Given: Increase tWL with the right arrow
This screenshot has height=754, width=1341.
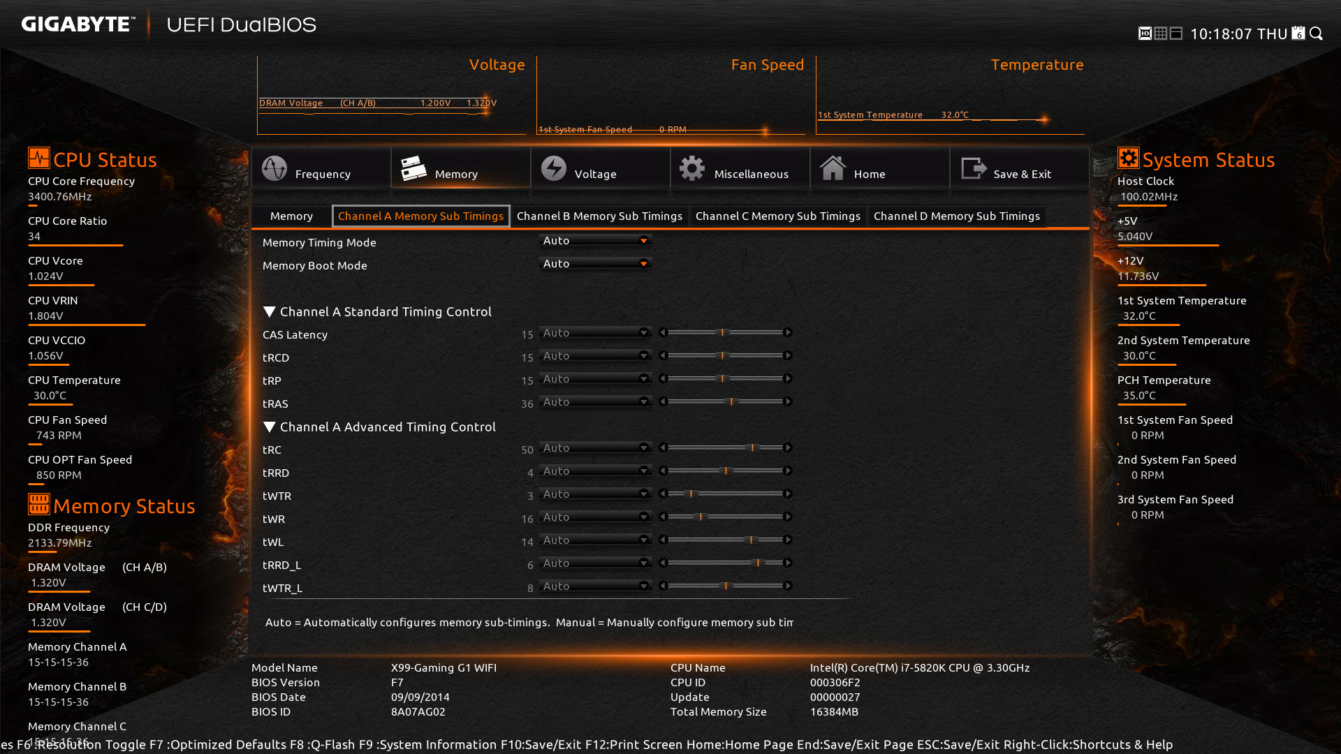Looking at the screenshot, I should pyautogui.click(x=788, y=540).
